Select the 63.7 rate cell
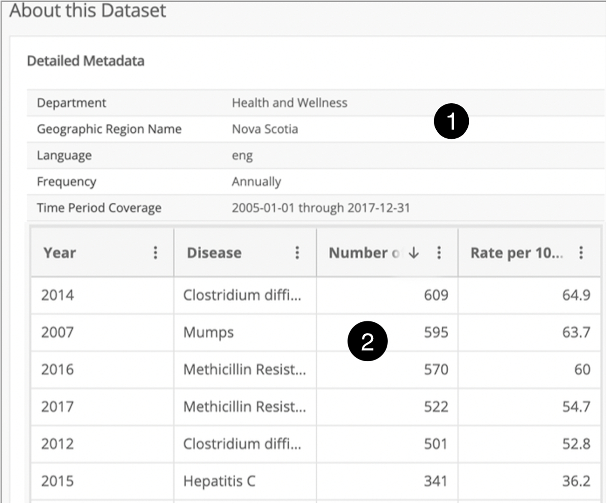 tap(529, 333)
